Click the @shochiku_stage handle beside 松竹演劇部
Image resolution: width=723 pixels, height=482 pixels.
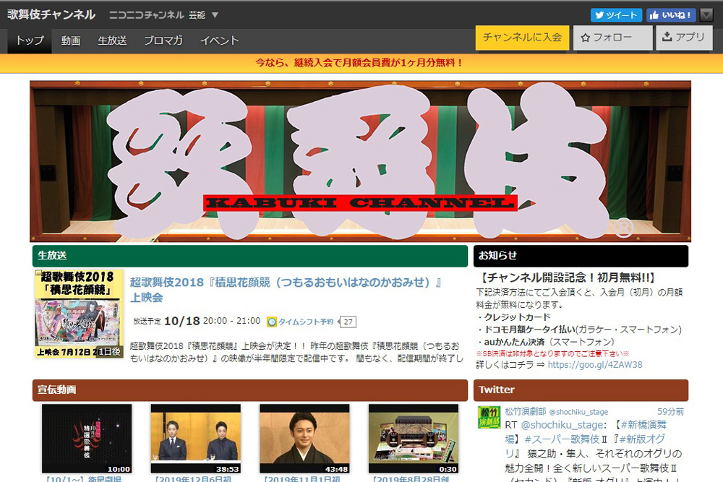pos(578,412)
